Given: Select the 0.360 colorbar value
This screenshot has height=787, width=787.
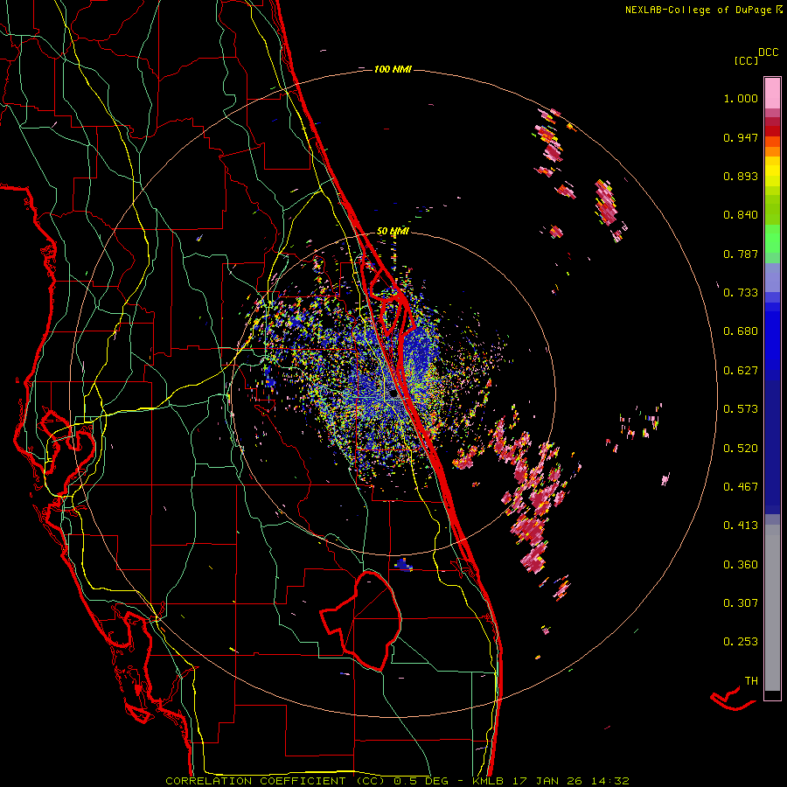Looking at the screenshot, I should (x=741, y=565).
